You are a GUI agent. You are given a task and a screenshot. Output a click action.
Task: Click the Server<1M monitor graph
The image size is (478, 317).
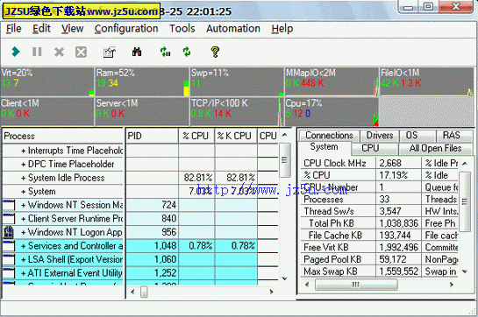142,111
